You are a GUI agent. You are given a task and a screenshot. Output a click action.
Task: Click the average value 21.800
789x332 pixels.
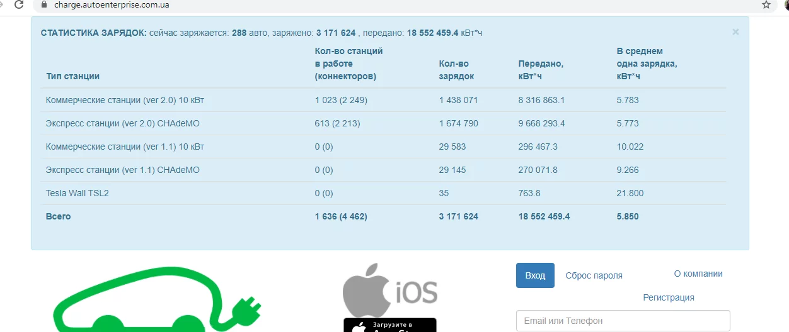click(630, 193)
